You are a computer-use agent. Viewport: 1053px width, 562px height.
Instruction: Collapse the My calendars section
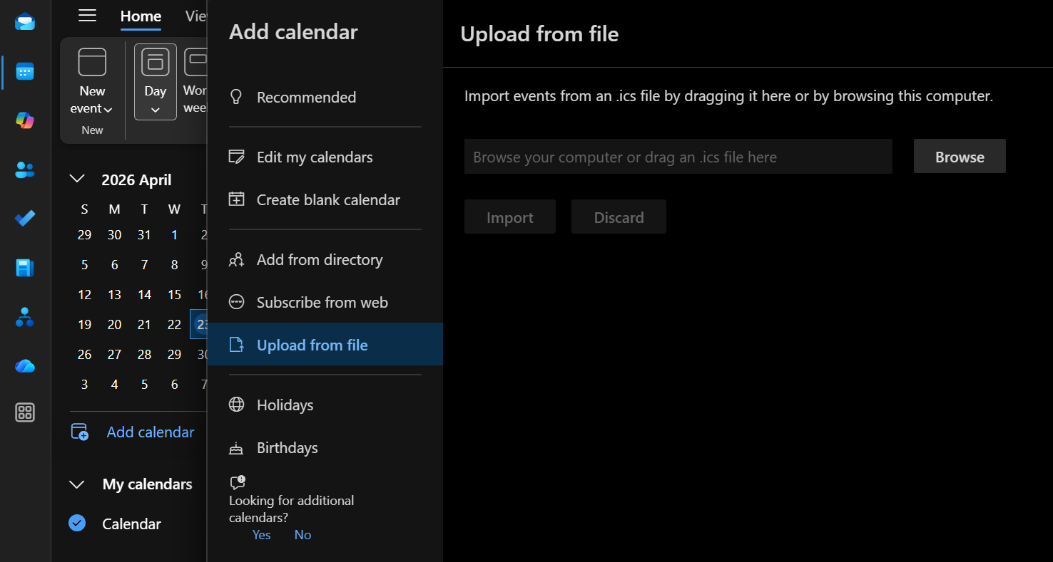[x=77, y=484]
